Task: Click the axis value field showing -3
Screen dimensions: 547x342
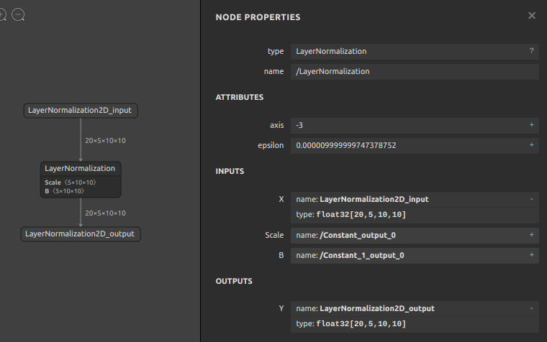Action: tap(407, 125)
